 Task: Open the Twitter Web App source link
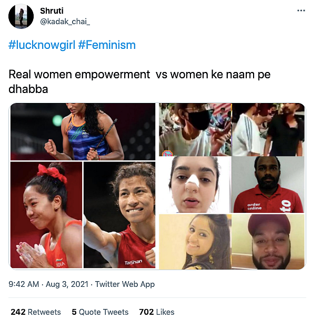click(x=125, y=284)
